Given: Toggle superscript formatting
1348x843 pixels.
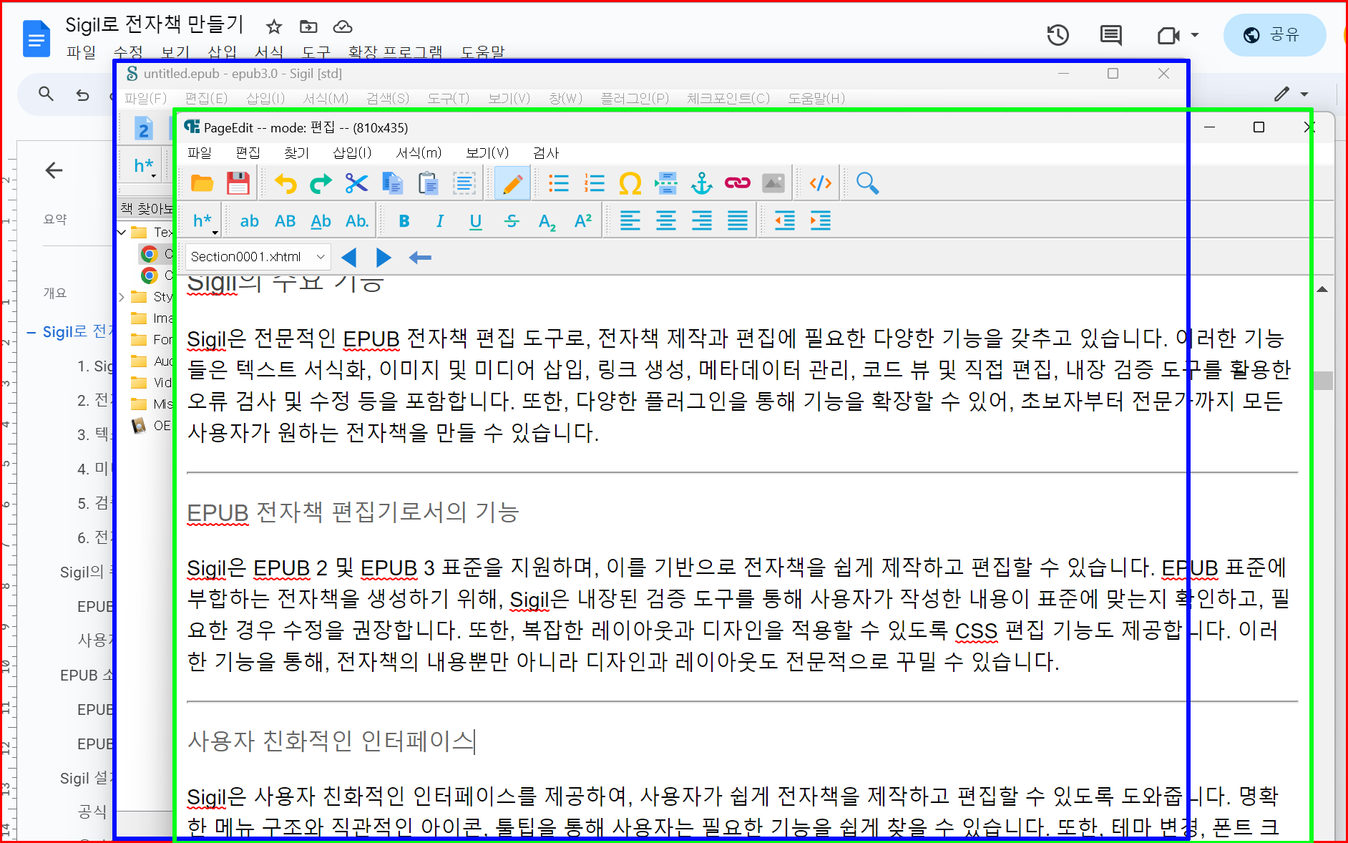Looking at the screenshot, I should 583,221.
